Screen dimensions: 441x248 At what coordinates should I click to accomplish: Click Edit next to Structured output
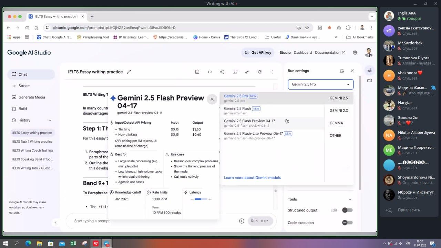(x=334, y=210)
